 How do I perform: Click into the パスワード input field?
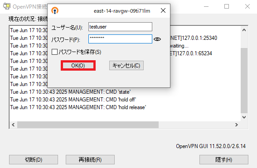120,39
